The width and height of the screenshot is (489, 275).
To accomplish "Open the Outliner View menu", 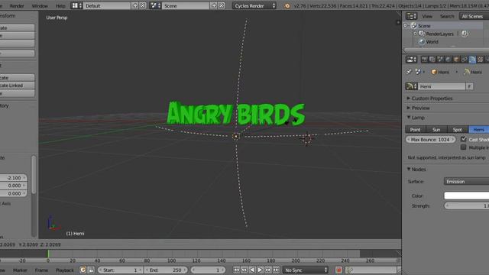I will (427, 16).
